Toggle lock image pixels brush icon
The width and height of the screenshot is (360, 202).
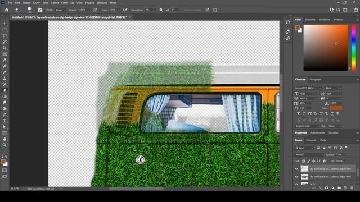309,161
